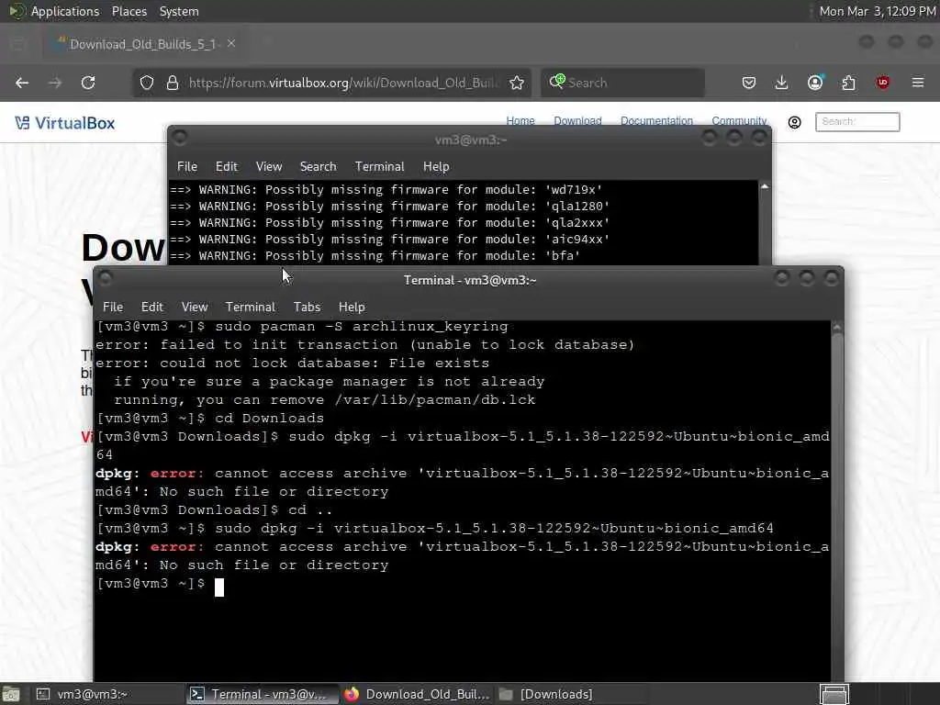
Task: Click the VirtualBox logo
Action: [x=65, y=123]
